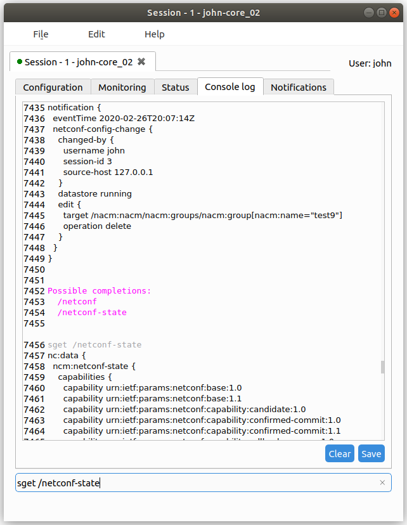The image size is (407, 525).
Task: Click the capability confirmed-commit:1.1 line
Action: pyautogui.click(x=202, y=431)
